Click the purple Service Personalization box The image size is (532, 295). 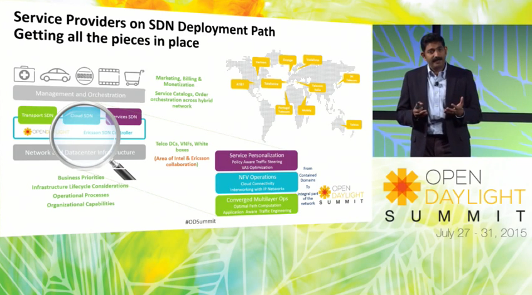coord(256,161)
